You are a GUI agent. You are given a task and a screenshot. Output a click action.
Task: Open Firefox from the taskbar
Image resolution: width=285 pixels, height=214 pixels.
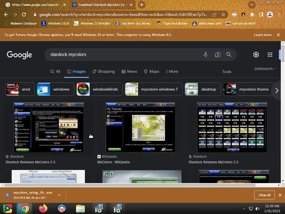click(43, 208)
